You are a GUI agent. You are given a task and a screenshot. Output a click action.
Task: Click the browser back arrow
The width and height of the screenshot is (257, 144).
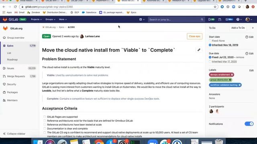(4, 7)
